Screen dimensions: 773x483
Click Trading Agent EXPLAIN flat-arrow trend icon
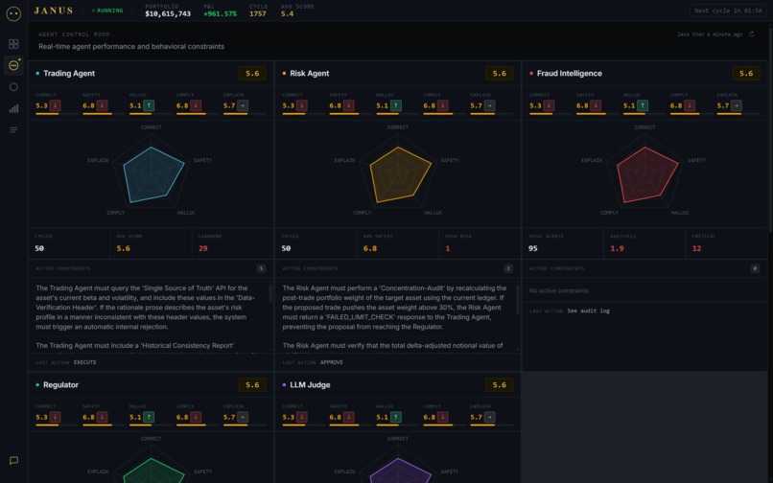[243, 105]
